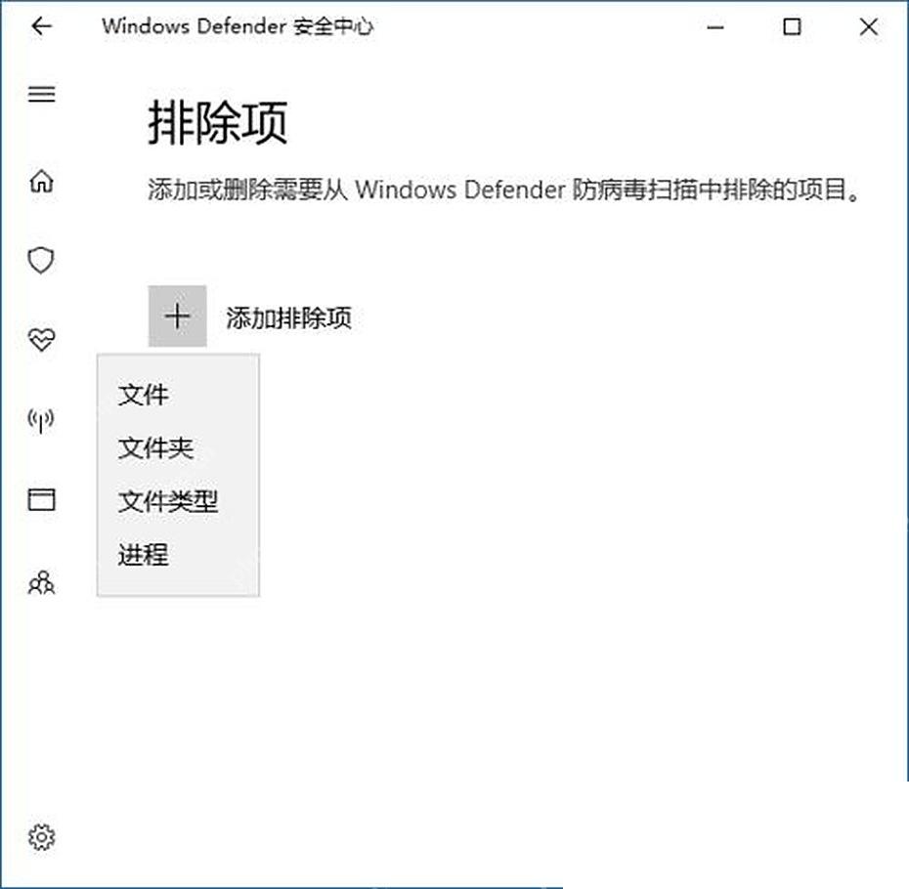The image size is (909, 889).
Task: Maximize the Windows Defender window
Action: pyautogui.click(x=792, y=26)
